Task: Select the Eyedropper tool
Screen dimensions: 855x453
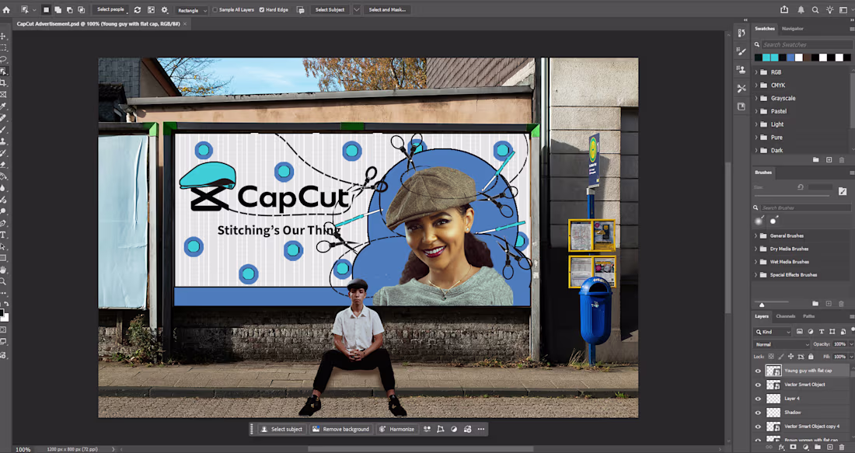Action: [x=3, y=106]
